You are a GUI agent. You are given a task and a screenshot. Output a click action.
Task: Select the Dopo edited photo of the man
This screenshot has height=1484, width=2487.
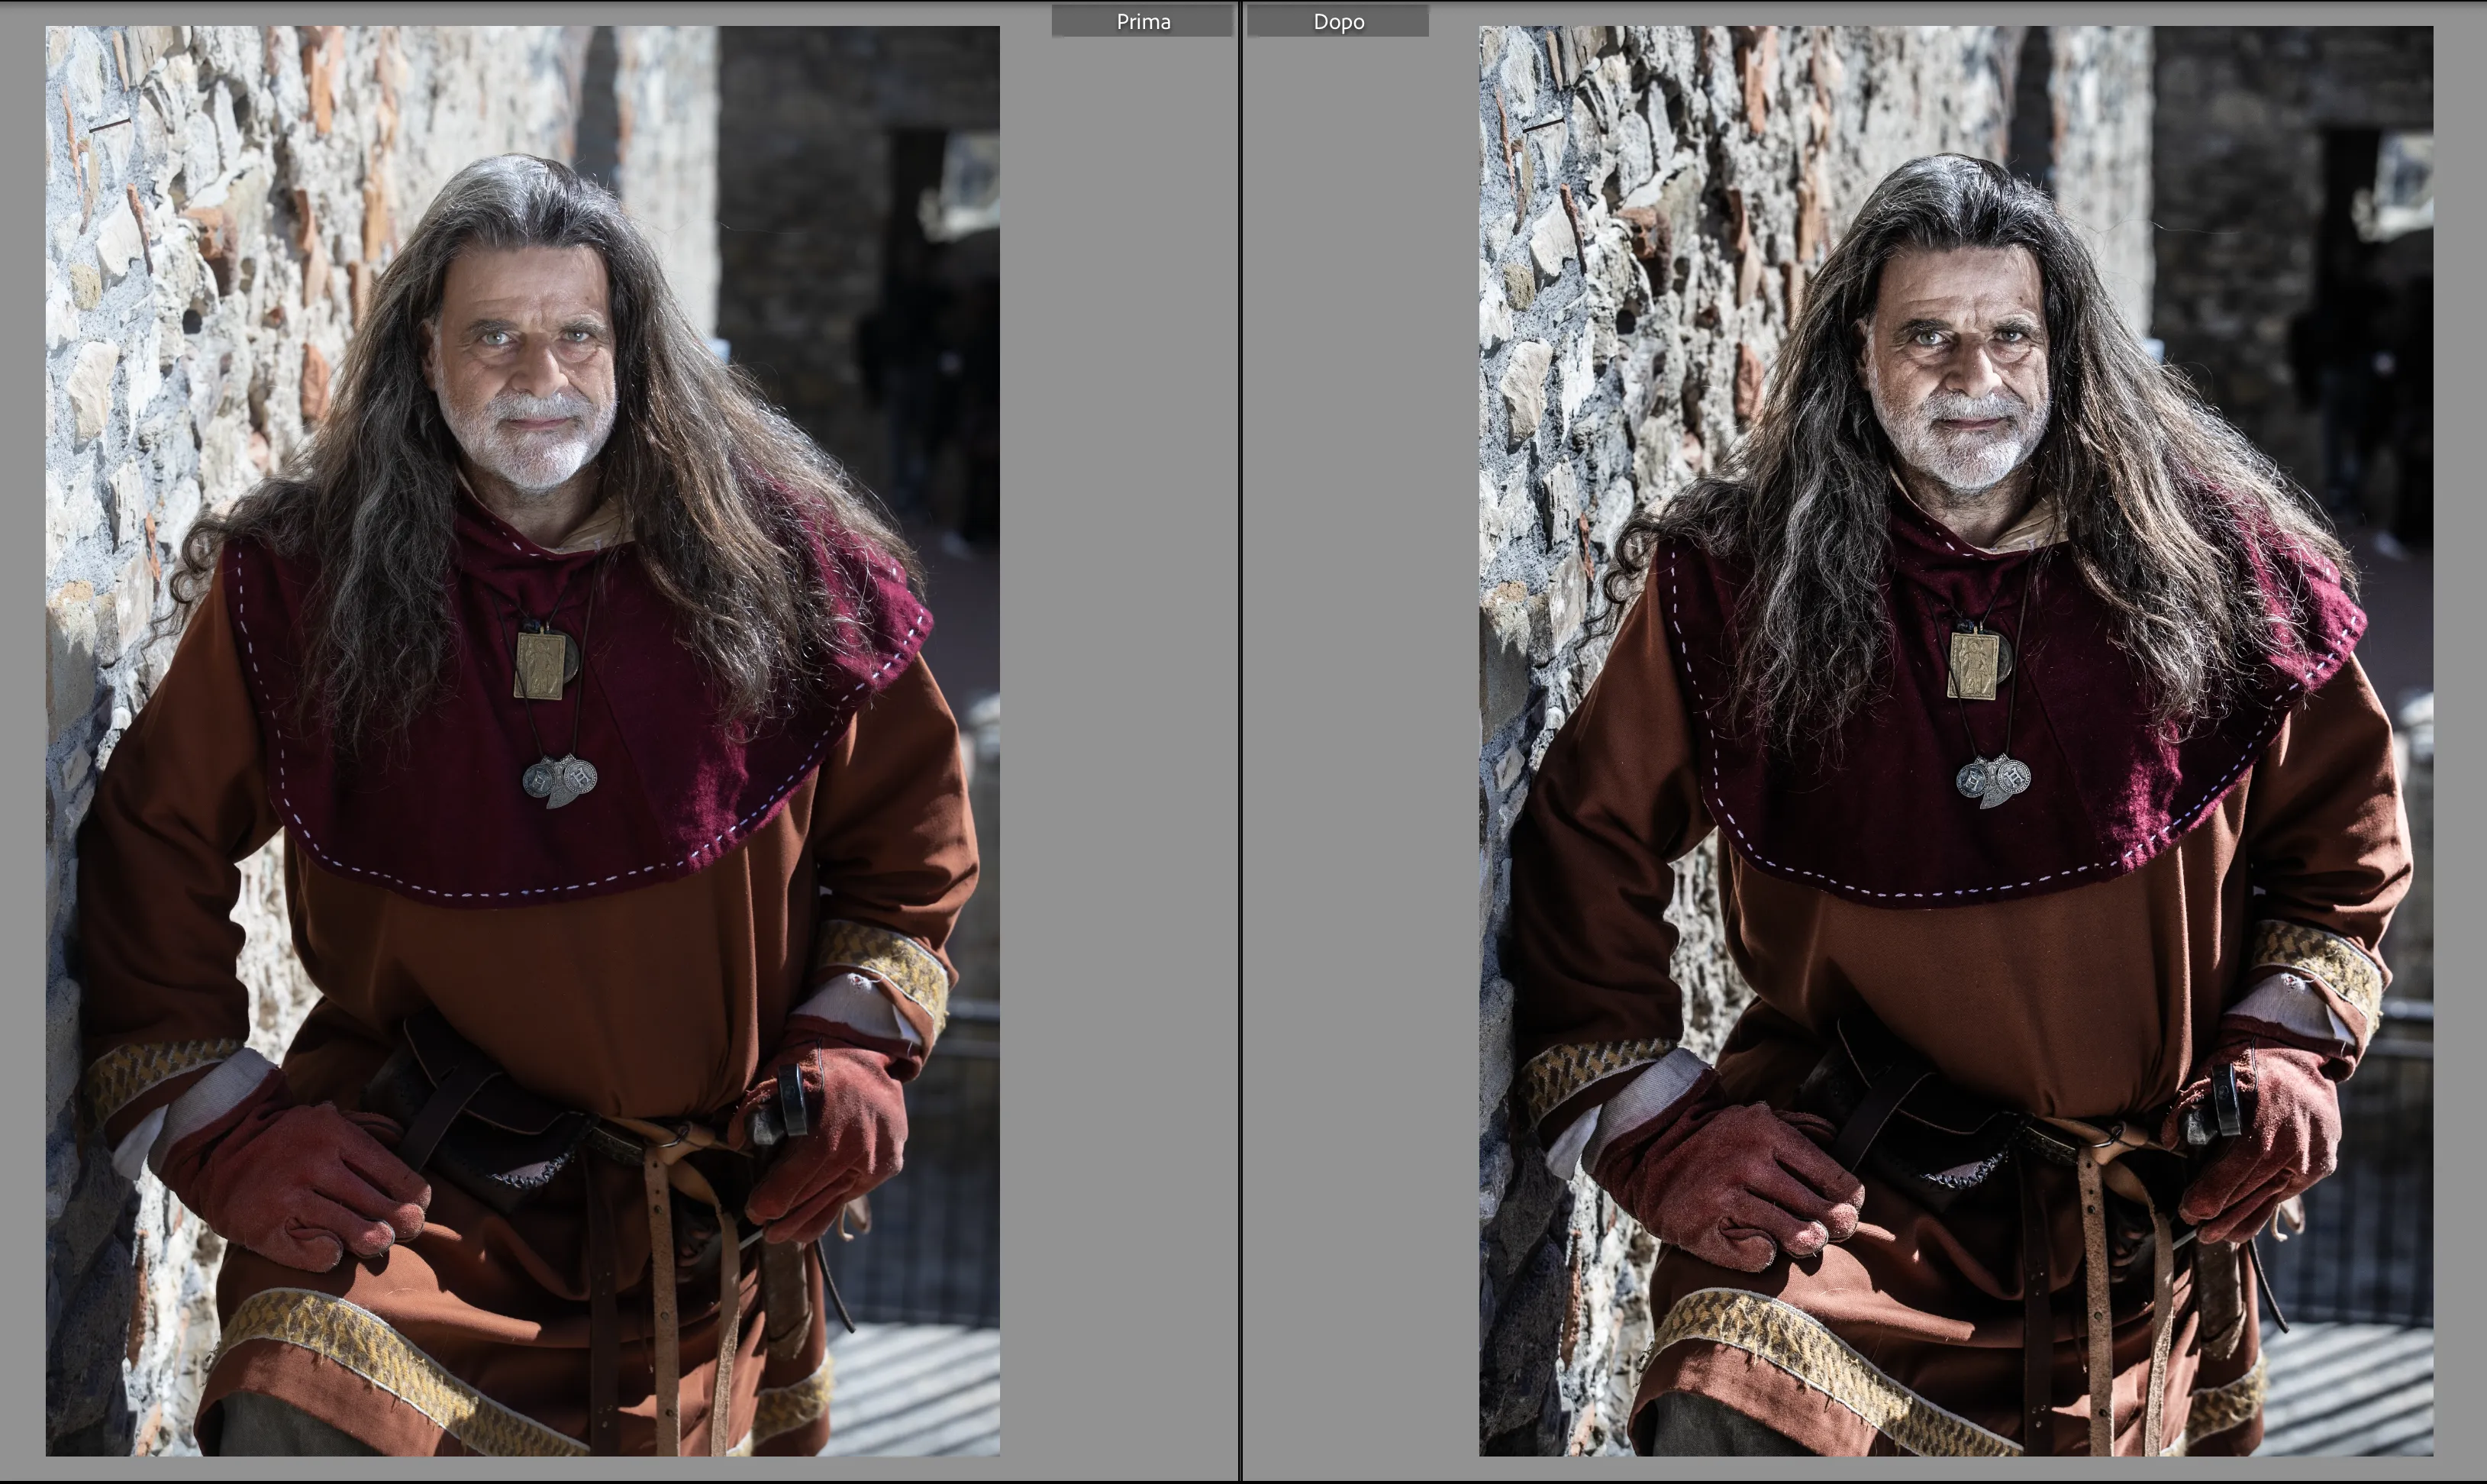[x=1956, y=741]
